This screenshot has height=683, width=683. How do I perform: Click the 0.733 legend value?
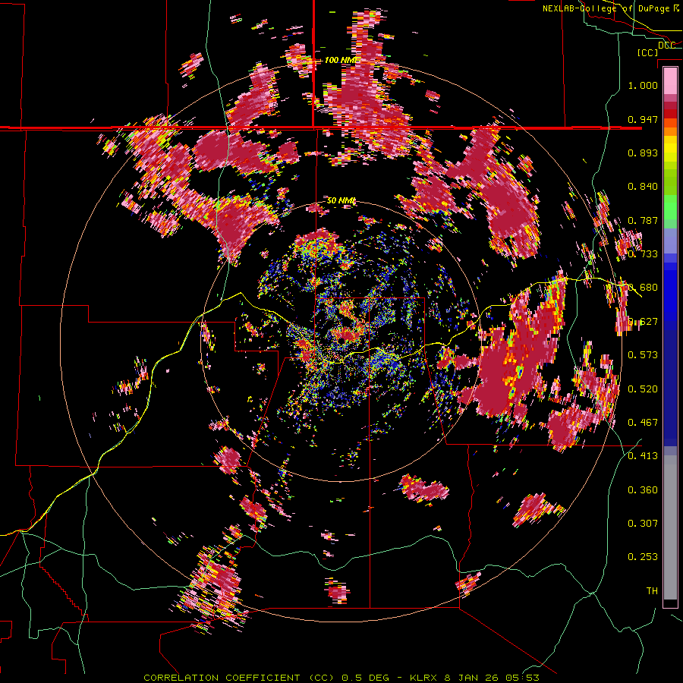coord(643,254)
